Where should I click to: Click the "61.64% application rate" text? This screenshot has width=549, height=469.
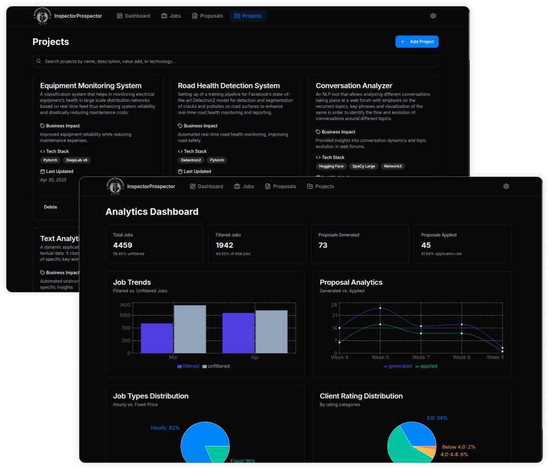click(x=441, y=254)
